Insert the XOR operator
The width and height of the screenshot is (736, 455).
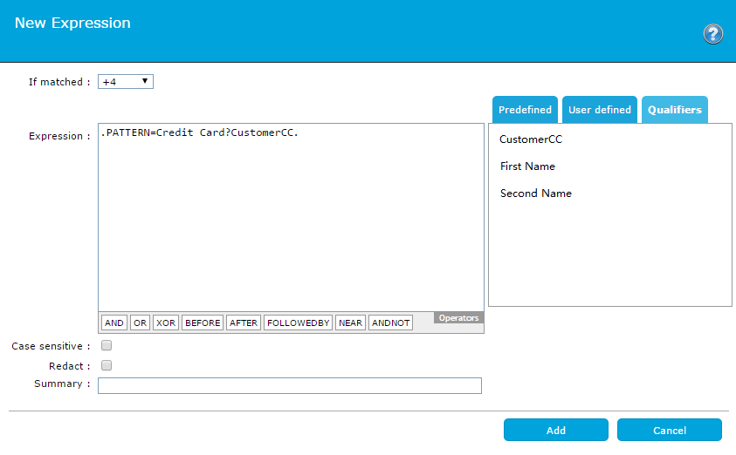click(x=166, y=323)
